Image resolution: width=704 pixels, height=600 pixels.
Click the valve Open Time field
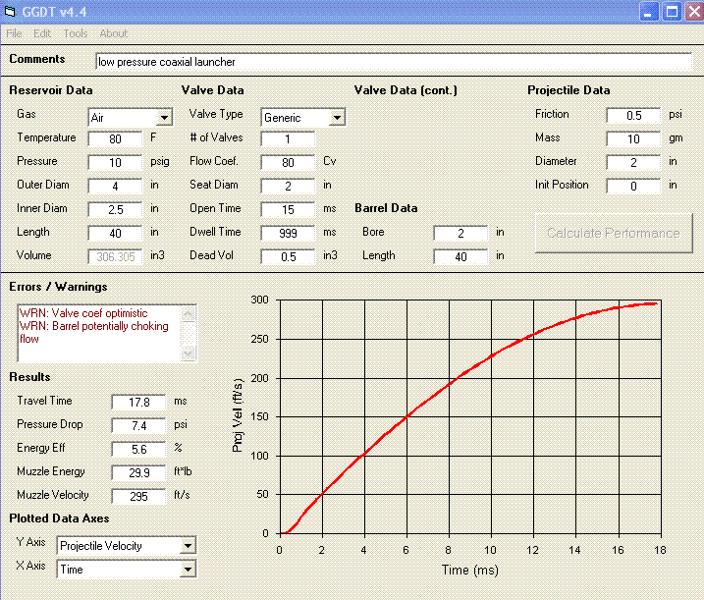[288, 210]
